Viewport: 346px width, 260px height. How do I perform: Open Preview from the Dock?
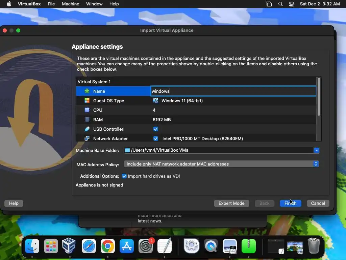230,246
